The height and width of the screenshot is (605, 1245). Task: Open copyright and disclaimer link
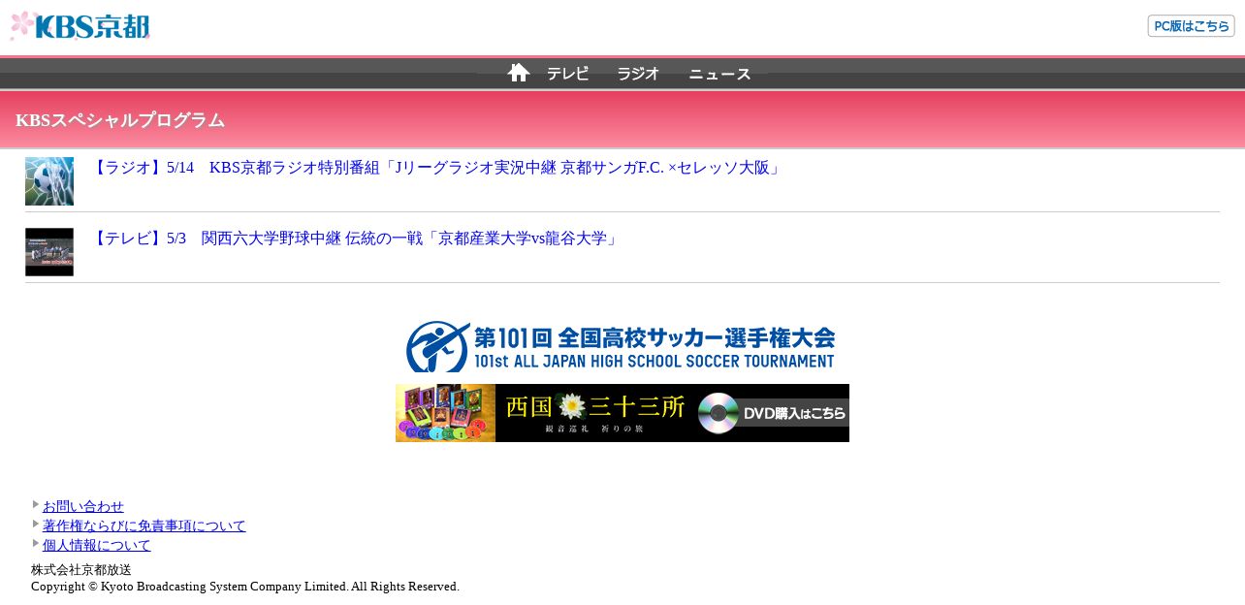point(144,525)
